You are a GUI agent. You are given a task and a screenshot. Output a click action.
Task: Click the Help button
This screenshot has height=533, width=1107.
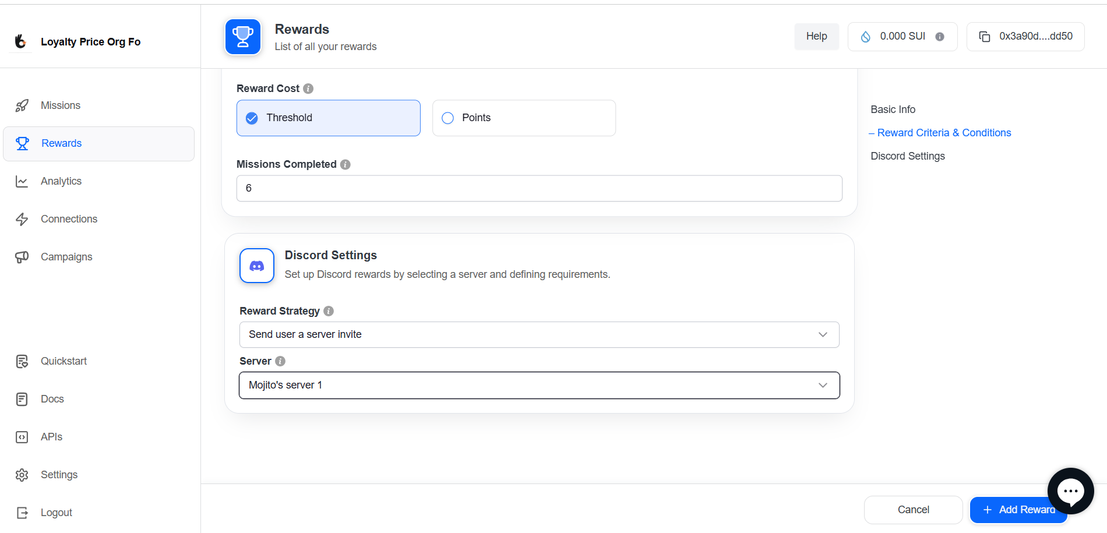coord(817,37)
